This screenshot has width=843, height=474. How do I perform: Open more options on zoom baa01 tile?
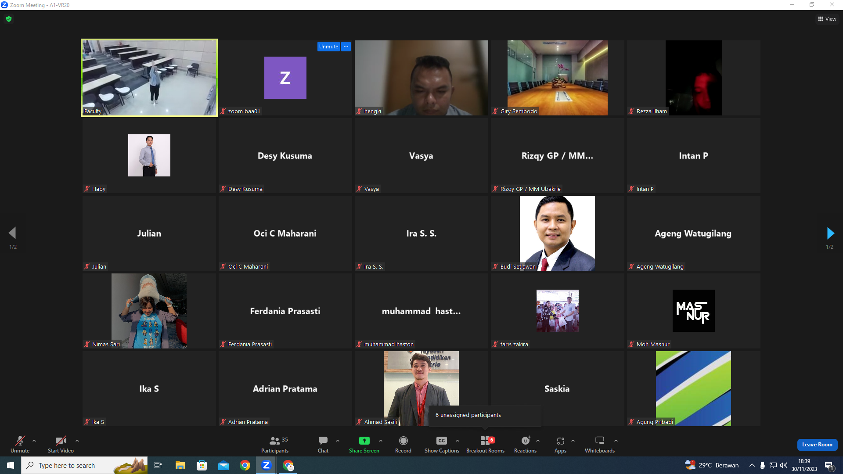coord(346,47)
